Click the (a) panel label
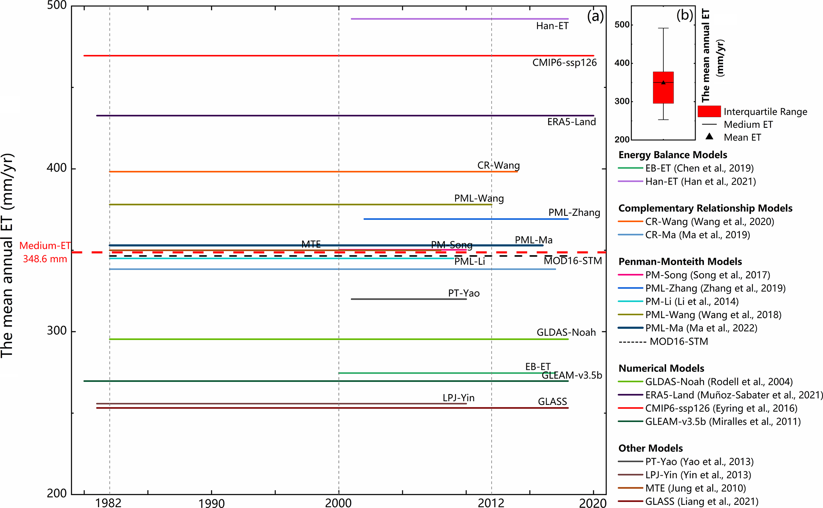This screenshot has width=823, height=508. pos(595,16)
